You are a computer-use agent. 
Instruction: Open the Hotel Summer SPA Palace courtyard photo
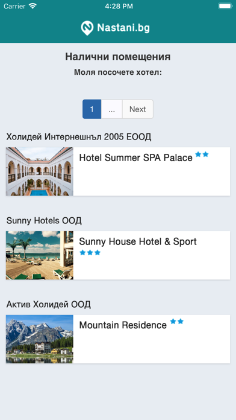[x=40, y=171]
